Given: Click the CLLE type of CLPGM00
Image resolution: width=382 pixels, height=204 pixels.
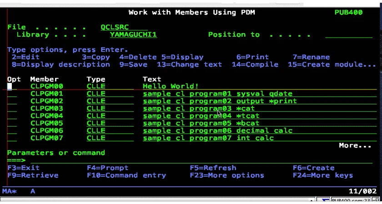Looking at the screenshot, I should 96,86.
